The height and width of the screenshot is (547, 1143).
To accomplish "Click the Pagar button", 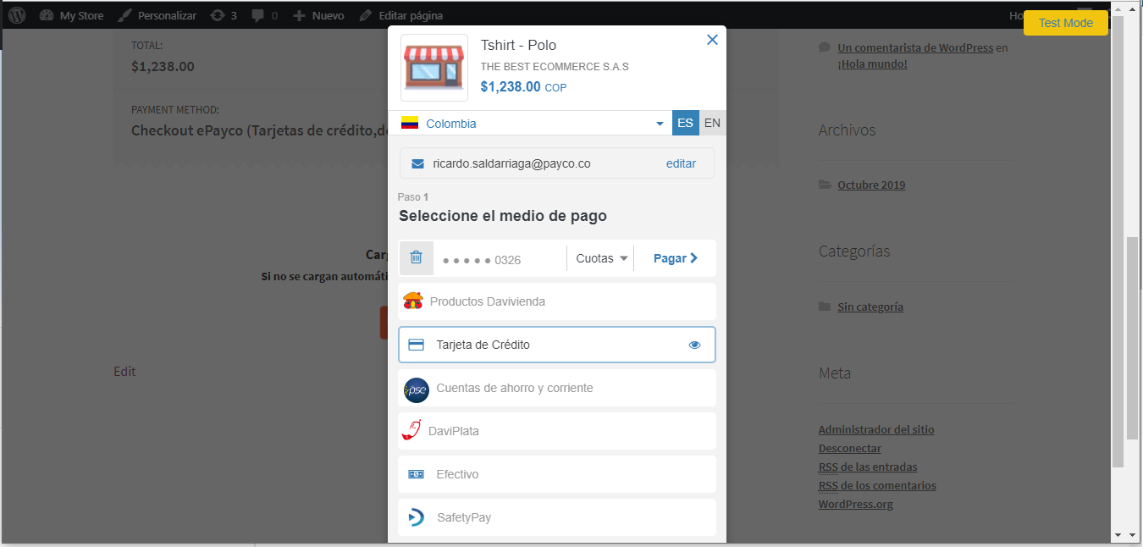I will point(676,258).
